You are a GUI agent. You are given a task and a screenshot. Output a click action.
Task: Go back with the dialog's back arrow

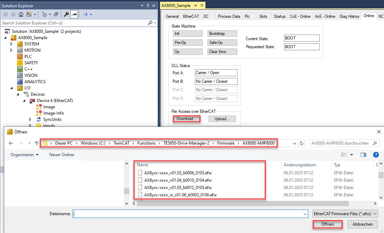pyautogui.click(x=11, y=143)
